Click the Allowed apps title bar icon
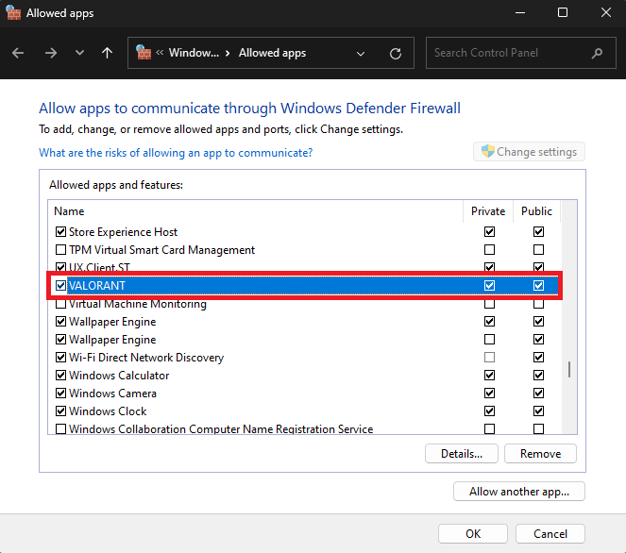The height and width of the screenshot is (553, 626). (x=13, y=13)
